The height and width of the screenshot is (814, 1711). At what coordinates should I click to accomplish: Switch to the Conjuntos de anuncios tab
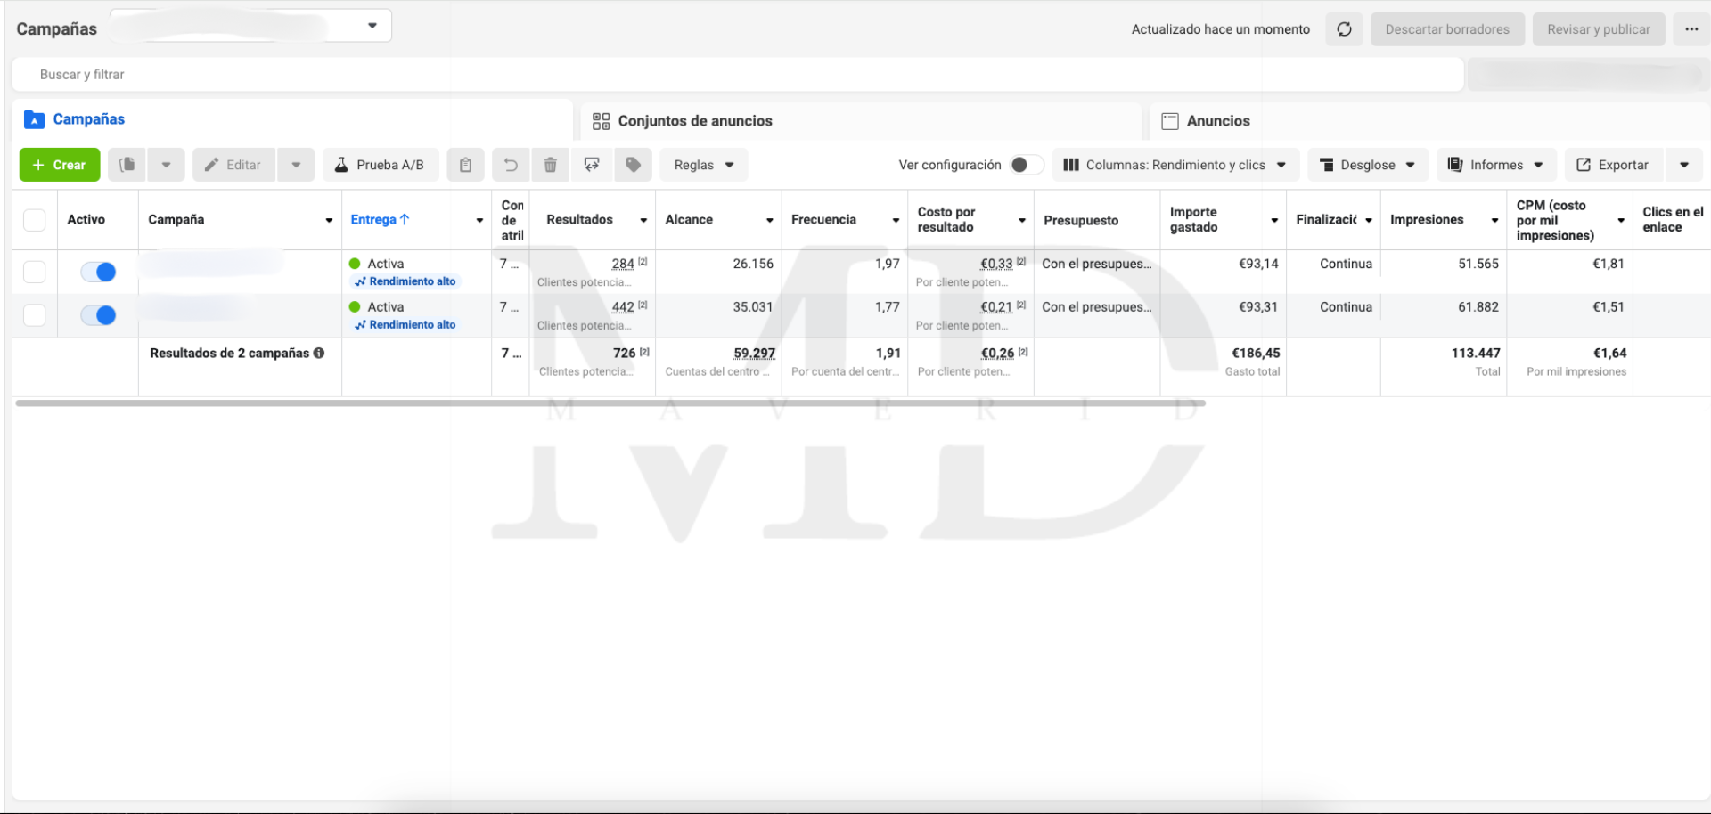click(694, 121)
